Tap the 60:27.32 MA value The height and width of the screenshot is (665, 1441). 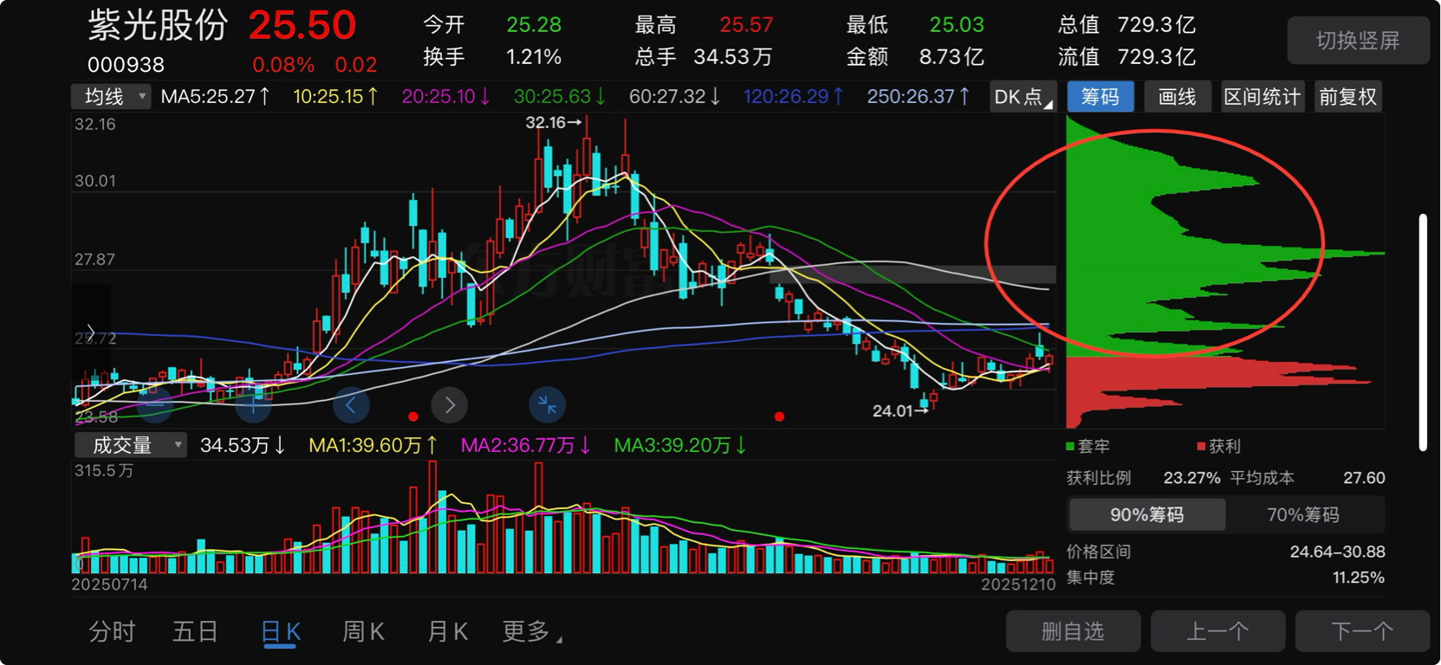tap(675, 96)
